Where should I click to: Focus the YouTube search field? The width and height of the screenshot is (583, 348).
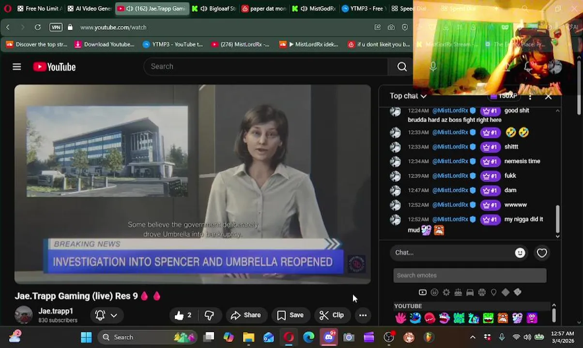click(x=265, y=67)
